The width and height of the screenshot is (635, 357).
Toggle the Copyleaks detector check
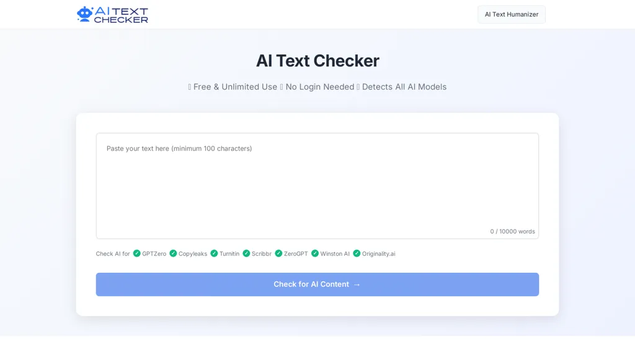(174, 253)
